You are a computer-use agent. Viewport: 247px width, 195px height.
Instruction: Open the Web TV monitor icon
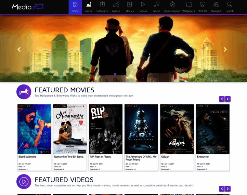pyautogui.click(x=202, y=4)
